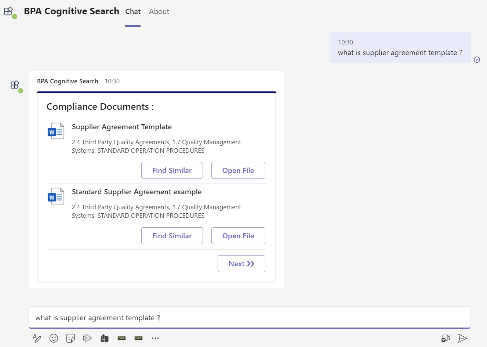Click the Stream share arrow icon in compose toolbar

click(87, 338)
